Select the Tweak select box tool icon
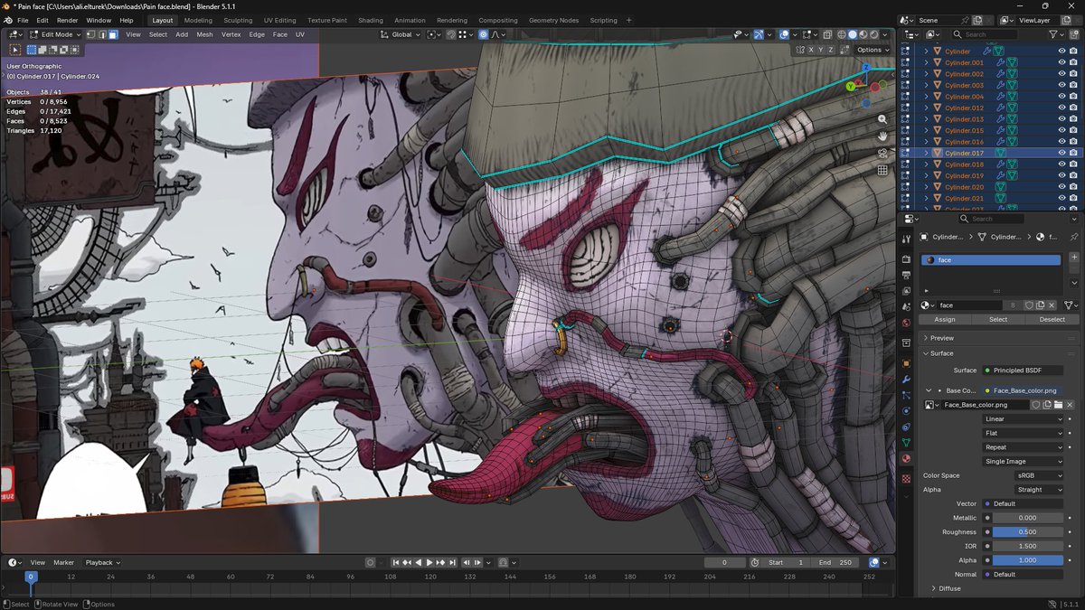This screenshot has height=610, width=1085. [15, 50]
